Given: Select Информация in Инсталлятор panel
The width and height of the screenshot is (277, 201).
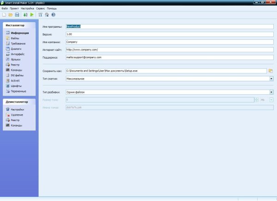Looking at the screenshot, I should point(18,33).
